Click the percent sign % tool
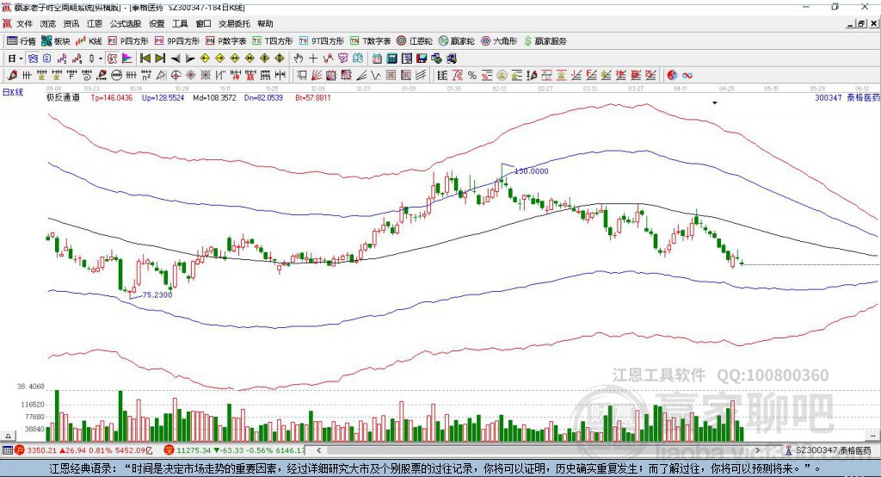The width and height of the screenshot is (881, 477). pos(472,75)
